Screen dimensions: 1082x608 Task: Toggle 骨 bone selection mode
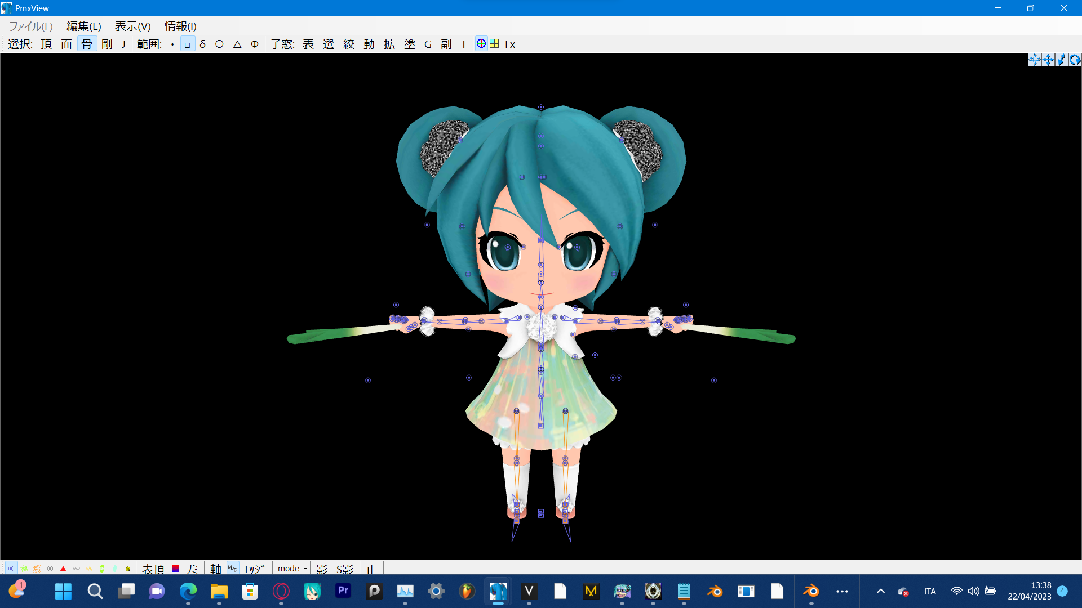87,44
